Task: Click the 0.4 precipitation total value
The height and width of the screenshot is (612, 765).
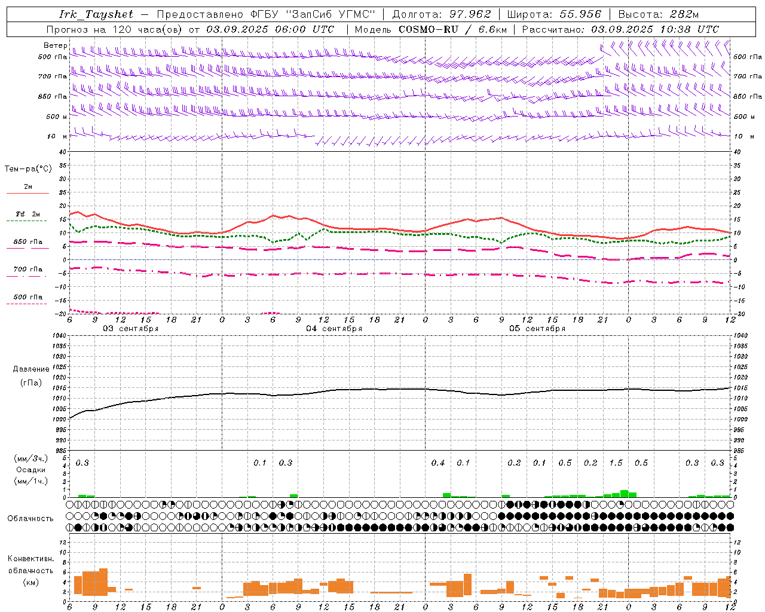Action: coord(438,463)
